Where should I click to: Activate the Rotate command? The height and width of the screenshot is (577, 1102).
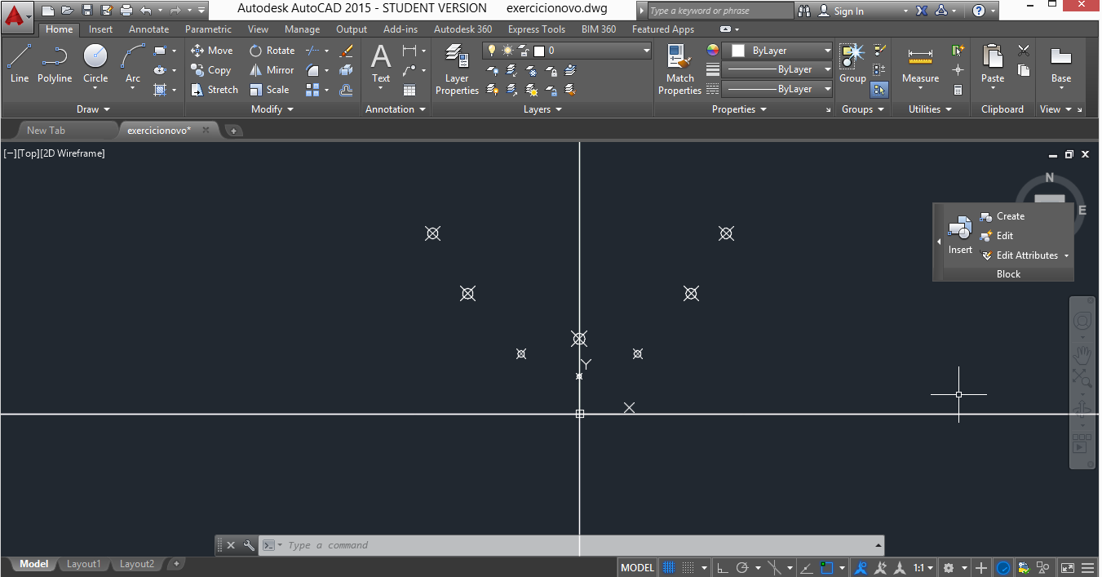pos(272,51)
